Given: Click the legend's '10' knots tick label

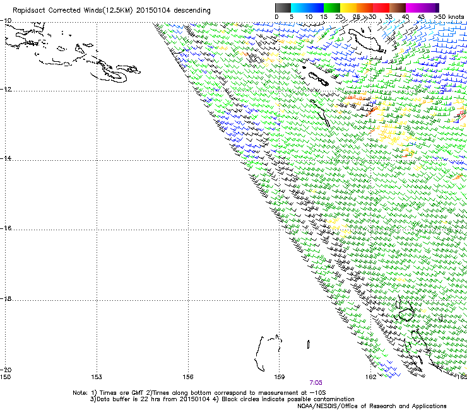Looking at the screenshot, I should (x=309, y=17).
